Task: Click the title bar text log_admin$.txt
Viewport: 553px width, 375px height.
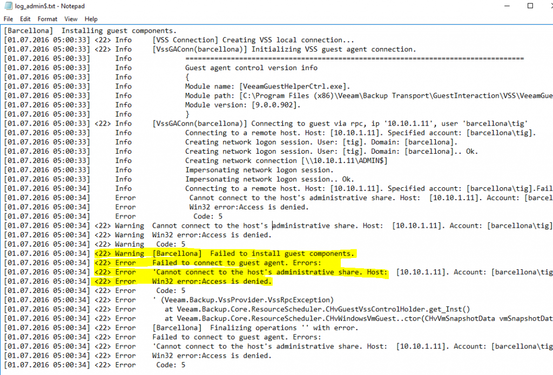Action: pyautogui.click(x=38, y=5)
